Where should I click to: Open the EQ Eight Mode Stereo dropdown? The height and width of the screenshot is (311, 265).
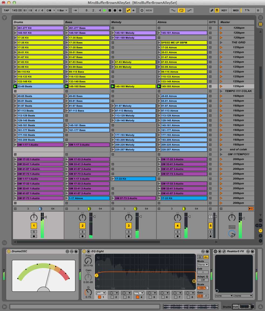[x=203, y=265]
